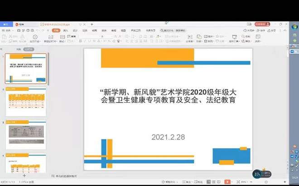Click the orange slideshow play button in status bar
Screen dimensions: 299x186
pyautogui.click(x=227, y=182)
